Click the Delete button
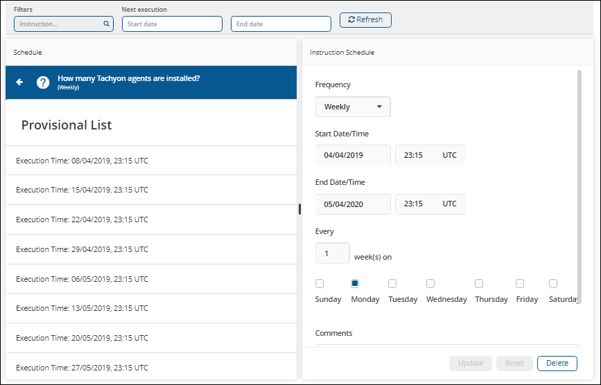 point(557,364)
